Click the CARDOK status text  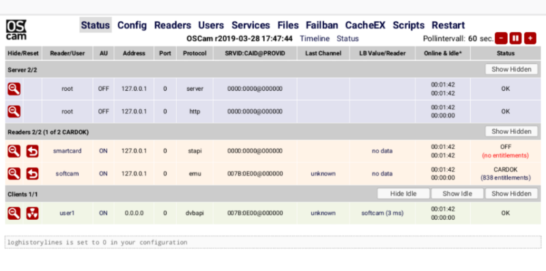505,169
